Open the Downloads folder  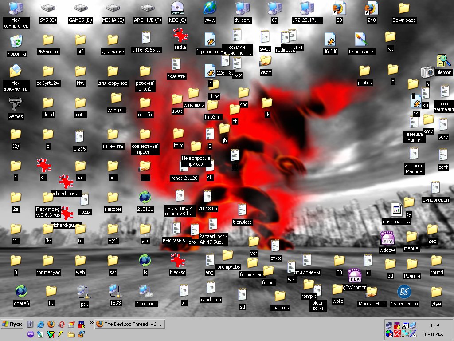(404, 13)
